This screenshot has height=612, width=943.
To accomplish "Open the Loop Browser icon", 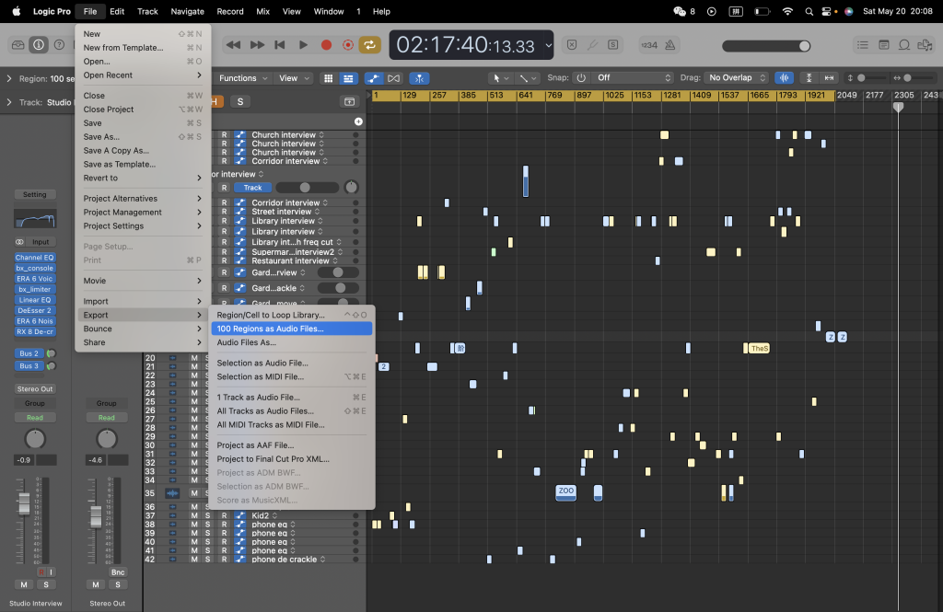I will [x=904, y=45].
